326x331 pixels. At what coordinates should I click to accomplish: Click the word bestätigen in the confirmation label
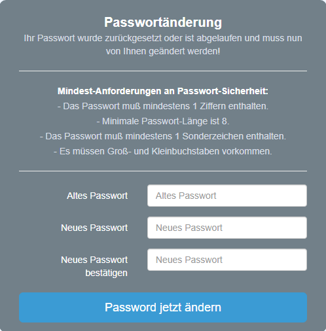pos(106,273)
